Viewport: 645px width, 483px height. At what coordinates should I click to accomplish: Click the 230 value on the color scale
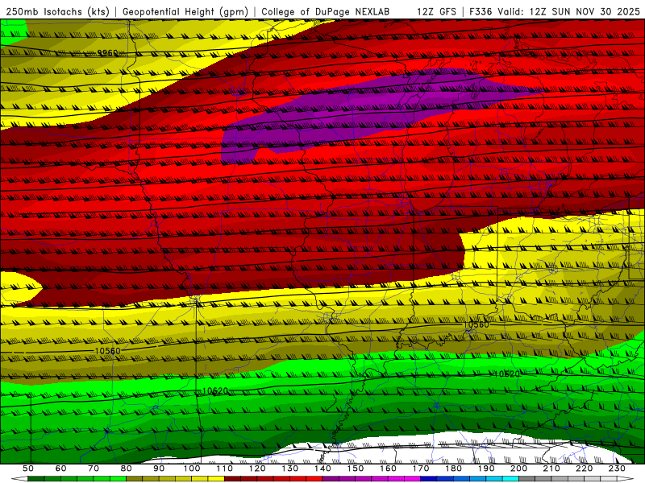(617, 469)
